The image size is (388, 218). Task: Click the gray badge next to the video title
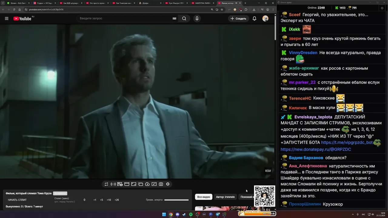60,193
